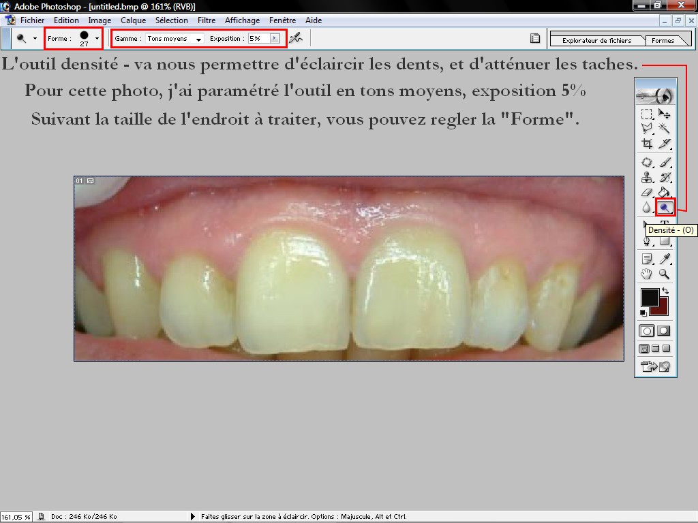Select the Polygonal Lasso tool

(x=647, y=129)
